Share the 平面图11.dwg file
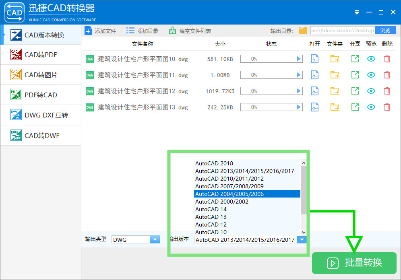 pos(355,75)
